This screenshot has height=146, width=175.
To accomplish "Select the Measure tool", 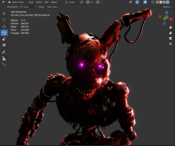I will 4,58.
